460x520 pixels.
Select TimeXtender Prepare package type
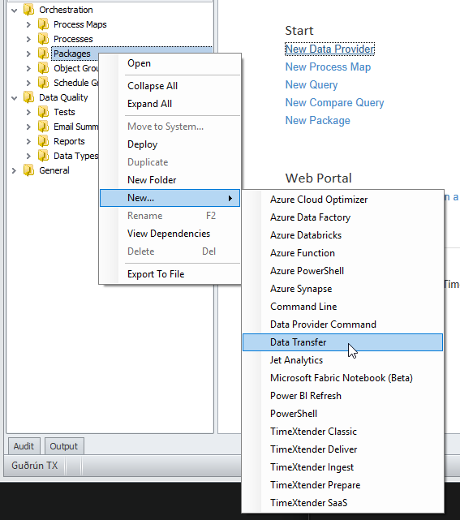(x=343, y=485)
